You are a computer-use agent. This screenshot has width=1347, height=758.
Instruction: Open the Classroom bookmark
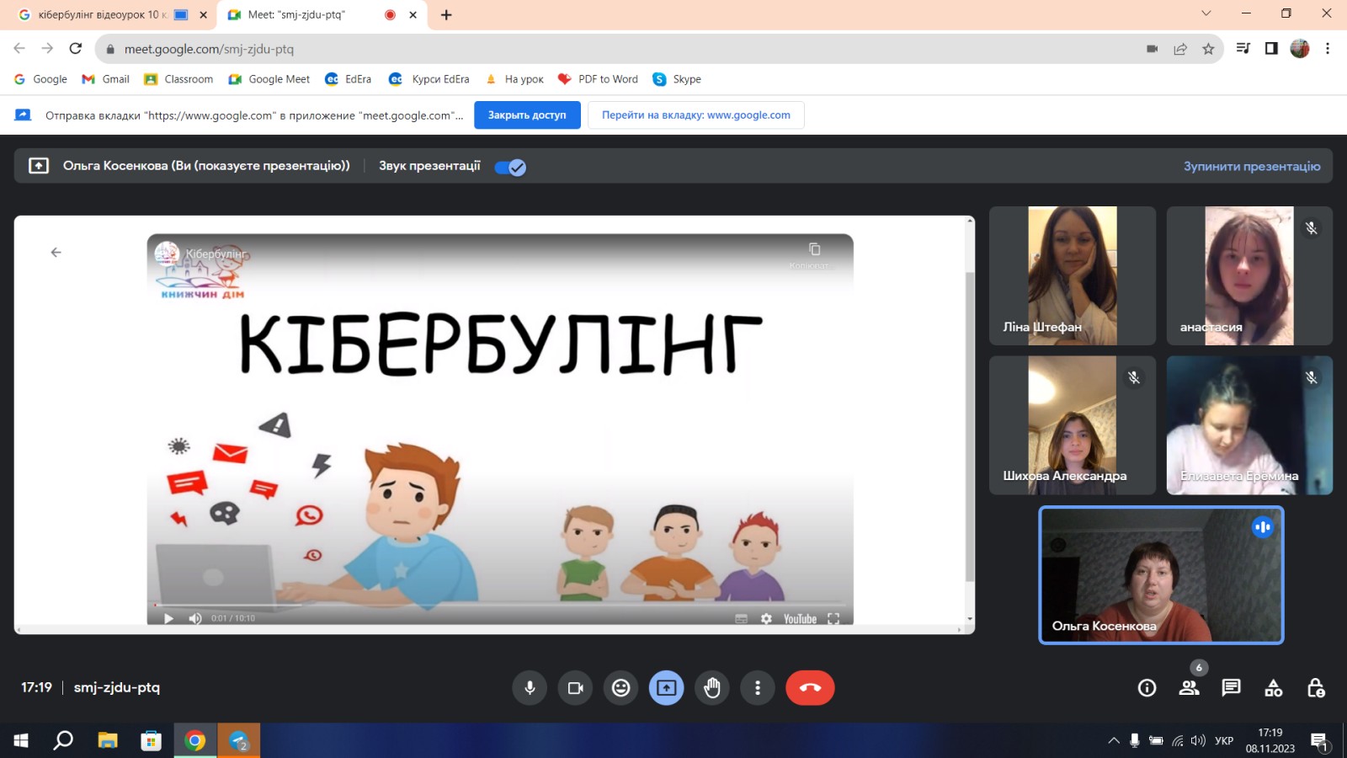click(178, 79)
